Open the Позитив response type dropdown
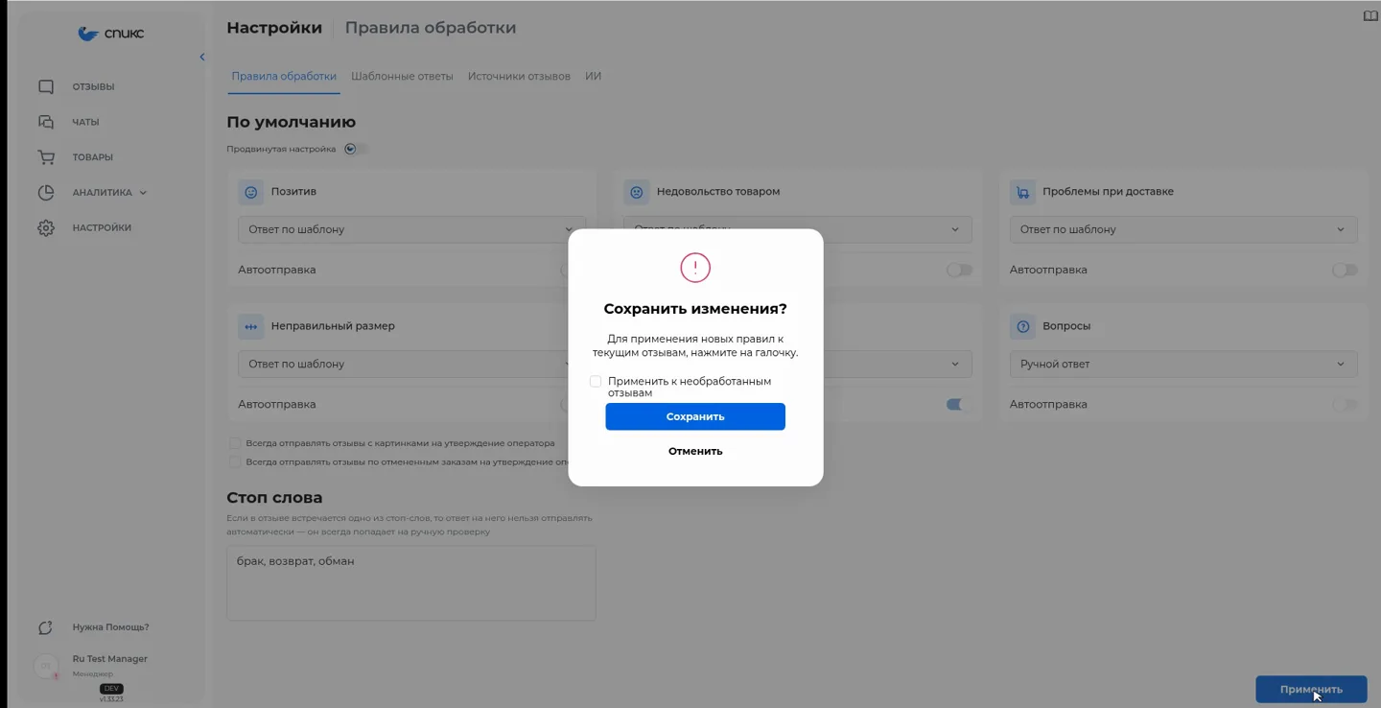Viewport: 1381px width, 708px height. (411, 230)
